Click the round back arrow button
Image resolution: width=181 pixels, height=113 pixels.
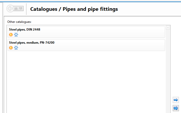[10, 9]
